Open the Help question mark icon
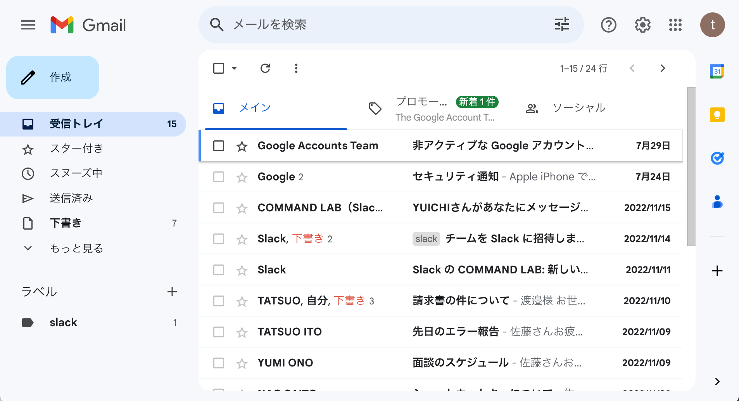 [x=609, y=25]
